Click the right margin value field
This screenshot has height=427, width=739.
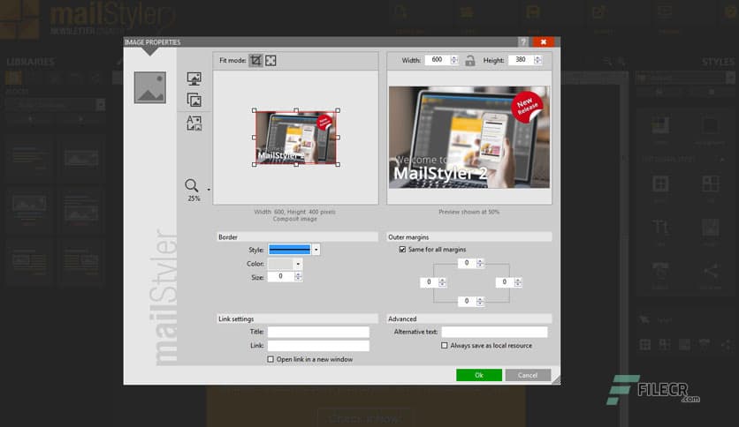tap(504, 282)
